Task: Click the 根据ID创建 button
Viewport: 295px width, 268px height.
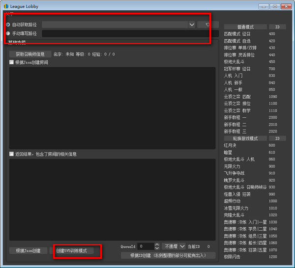Action: (168, 255)
